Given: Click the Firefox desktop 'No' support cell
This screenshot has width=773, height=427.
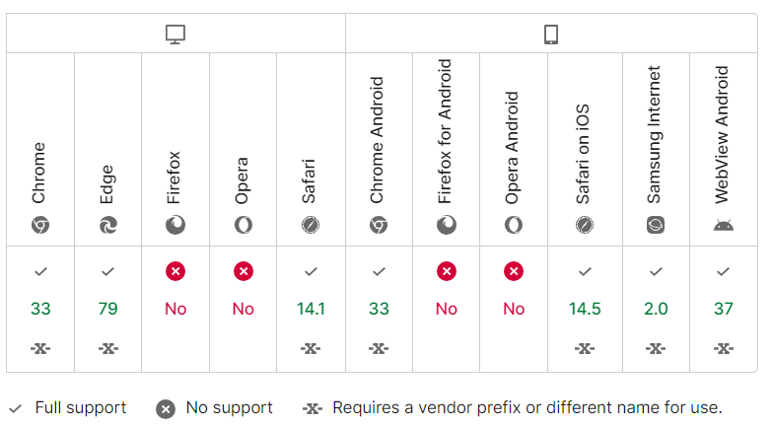Looking at the screenshot, I should coord(176,309).
